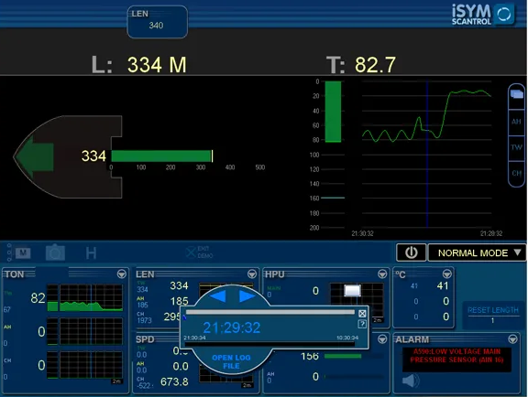The image size is (528, 397).
Task: Step log playback forward
Action: tap(247, 296)
